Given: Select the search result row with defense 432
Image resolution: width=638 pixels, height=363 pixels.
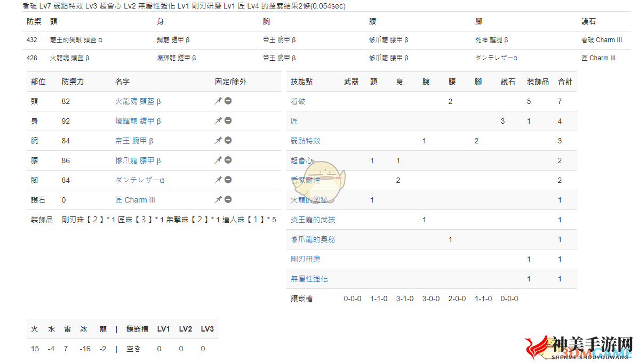Looking at the screenshot, I should (x=326, y=40).
